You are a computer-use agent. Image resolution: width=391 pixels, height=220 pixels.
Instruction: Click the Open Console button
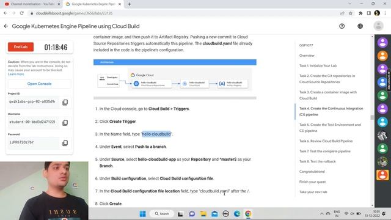pos(39,84)
